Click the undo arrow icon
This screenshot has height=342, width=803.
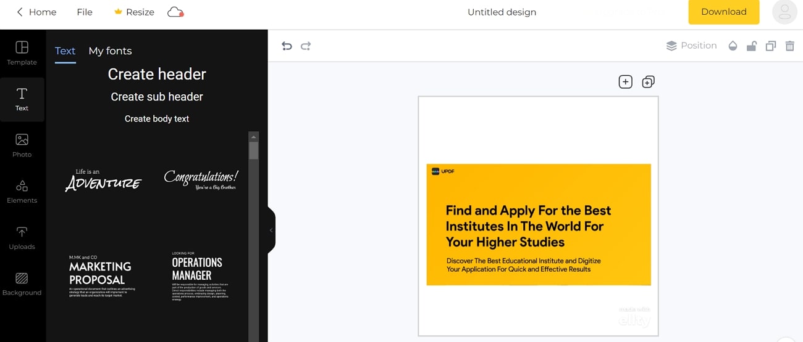[x=287, y=46]
